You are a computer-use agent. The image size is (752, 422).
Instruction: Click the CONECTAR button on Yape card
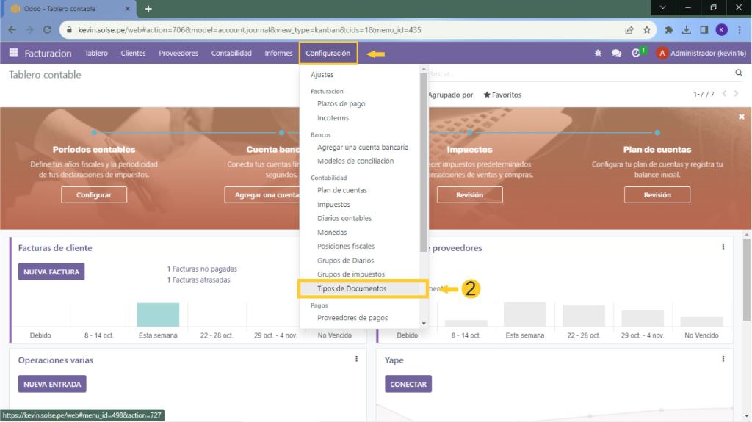408,384
